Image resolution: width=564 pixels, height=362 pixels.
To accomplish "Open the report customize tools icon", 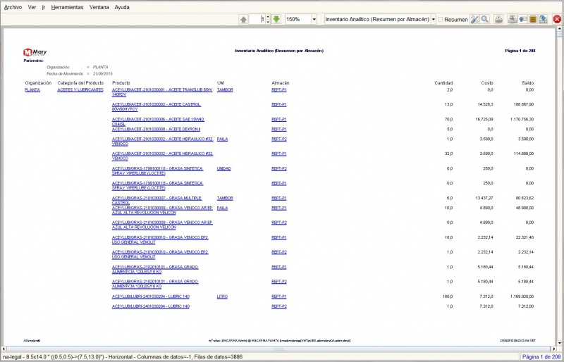I will click(474, 20).
